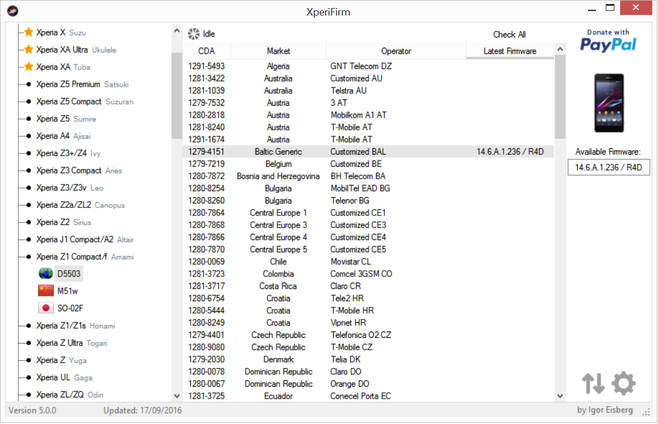Image resolution: width=658 pixels, height=424 pixels.
Task: Open the settings gear icon
Action: (623, 383)
